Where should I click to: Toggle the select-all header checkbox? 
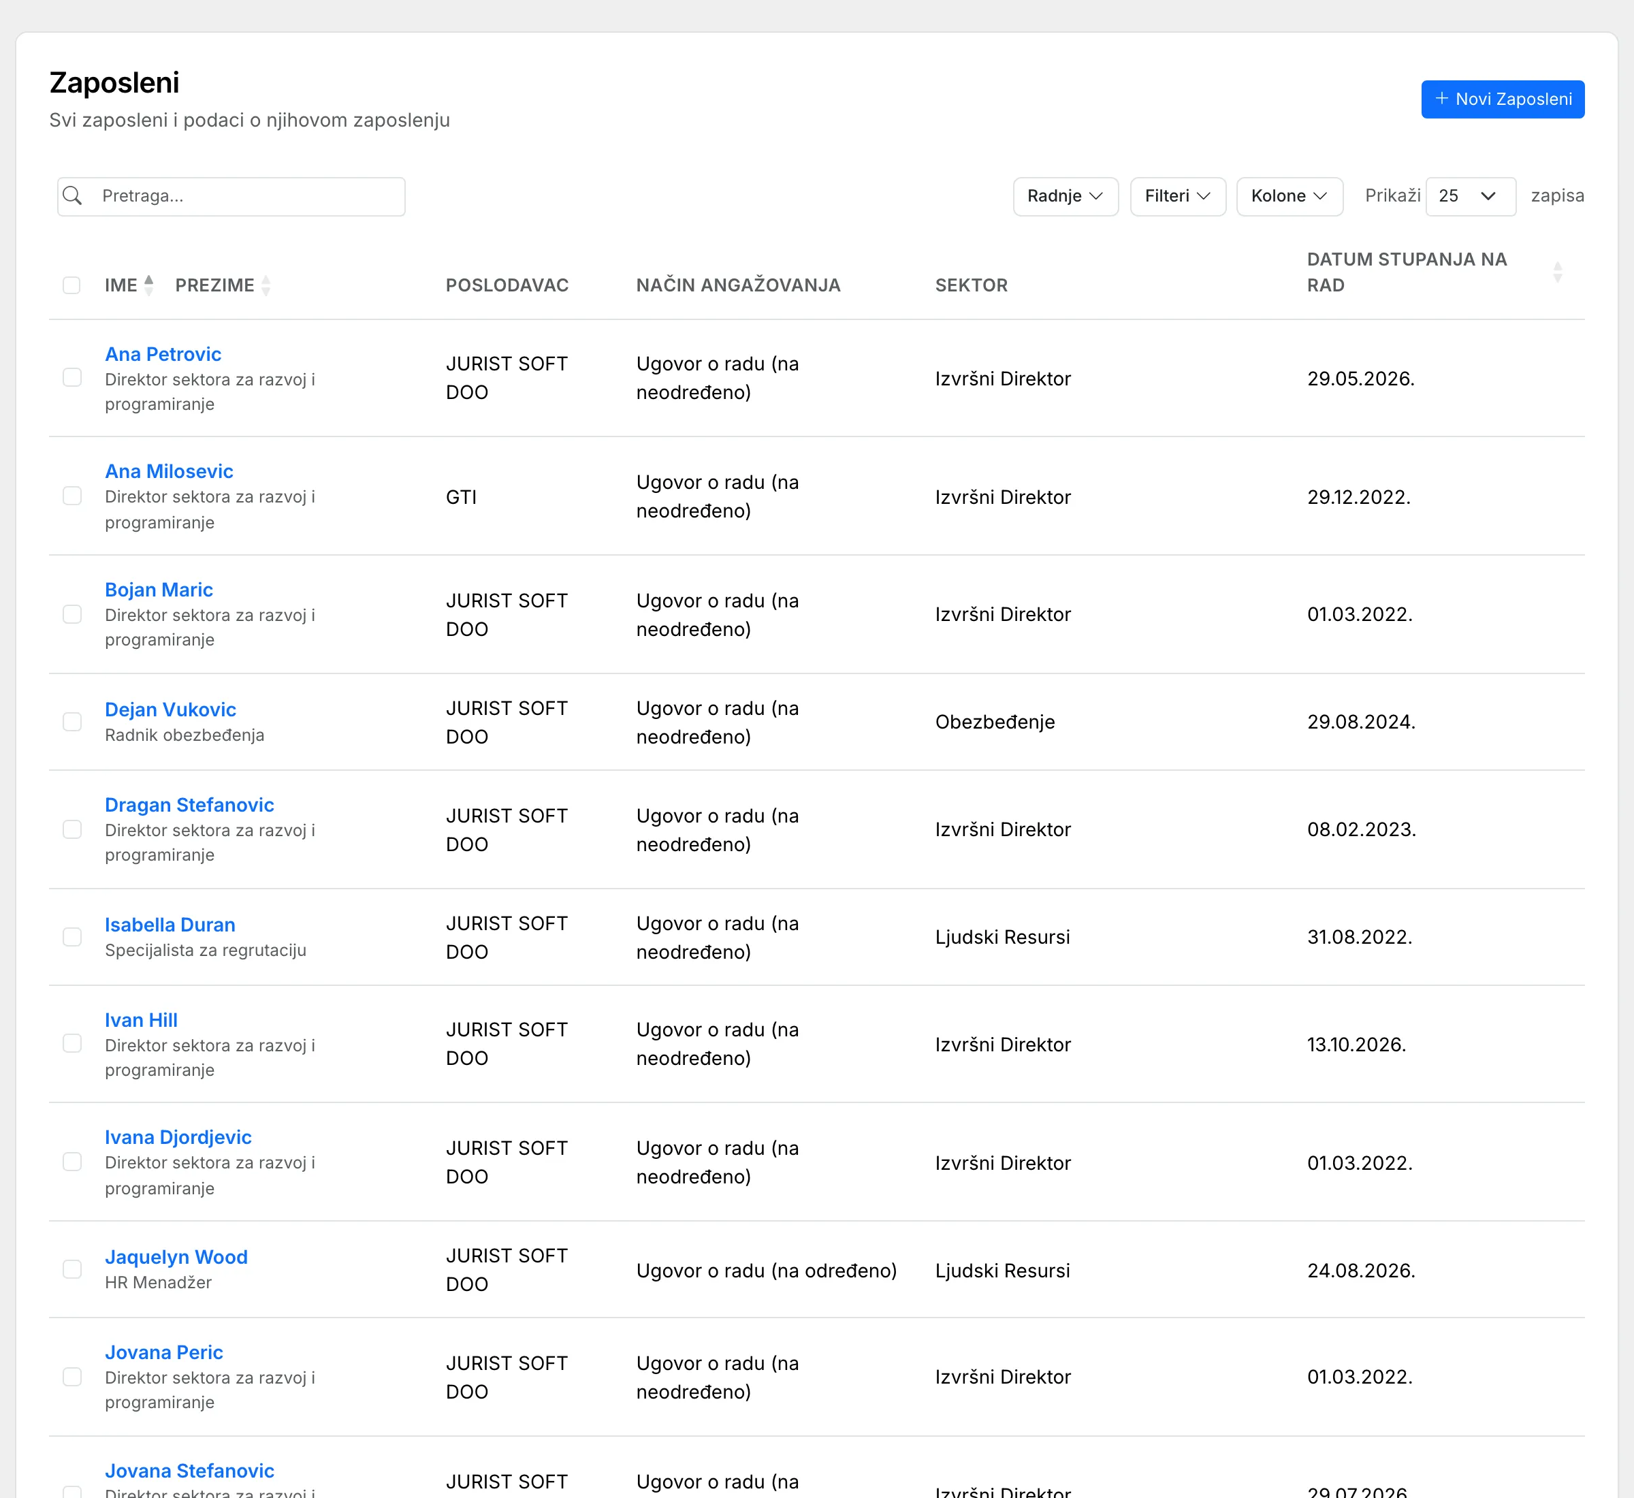pyautogui.click(x=71, y=285)
